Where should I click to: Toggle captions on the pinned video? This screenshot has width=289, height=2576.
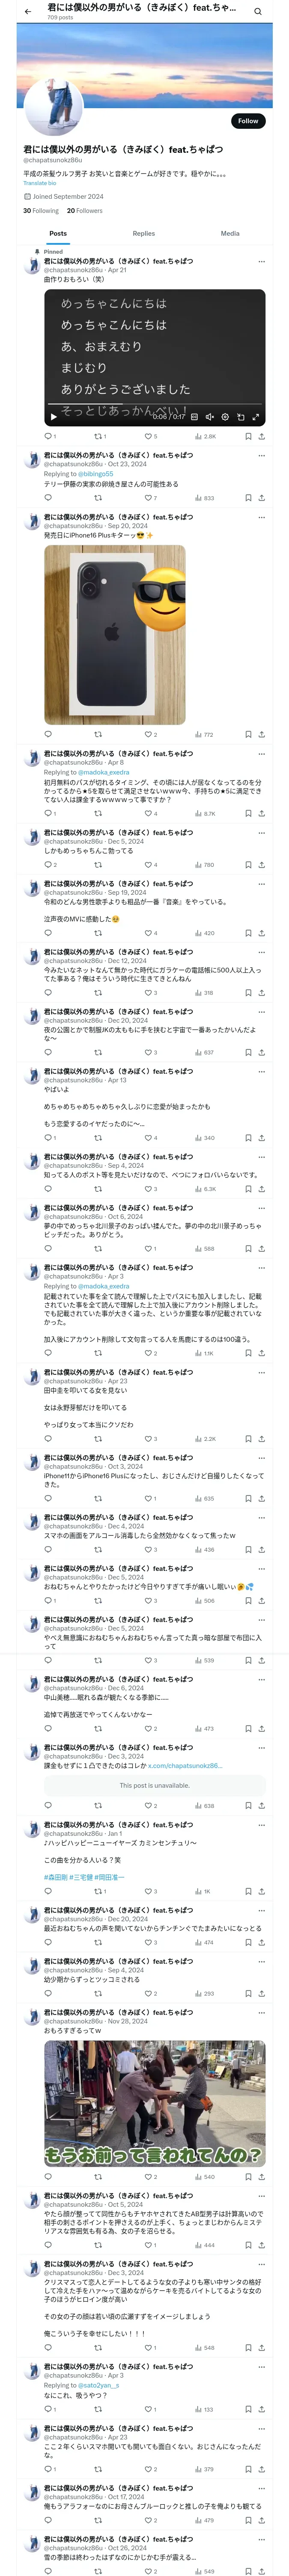[x=194, y=417]
